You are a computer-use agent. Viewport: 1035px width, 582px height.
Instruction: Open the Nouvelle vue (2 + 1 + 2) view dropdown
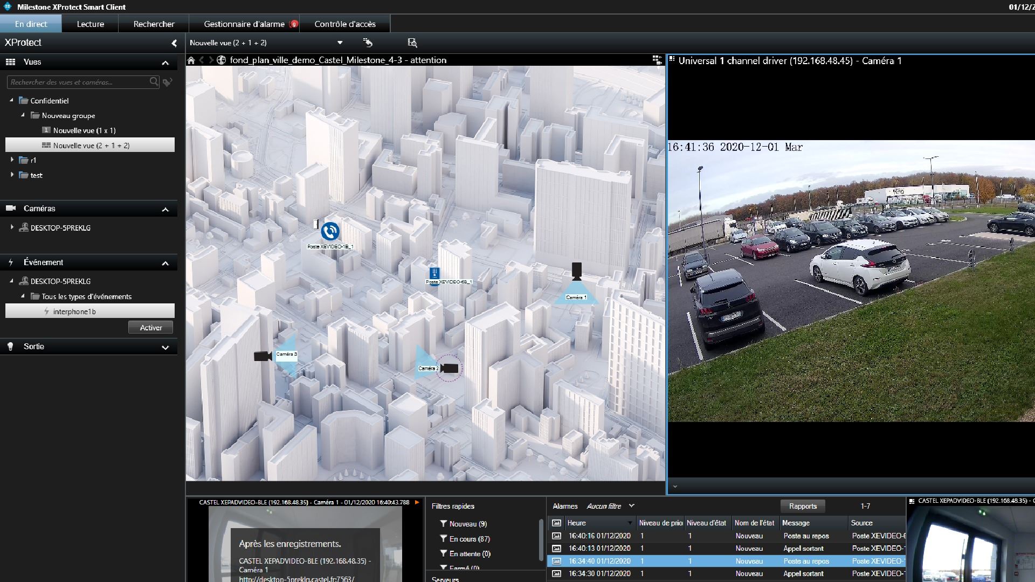pos(340,43)
